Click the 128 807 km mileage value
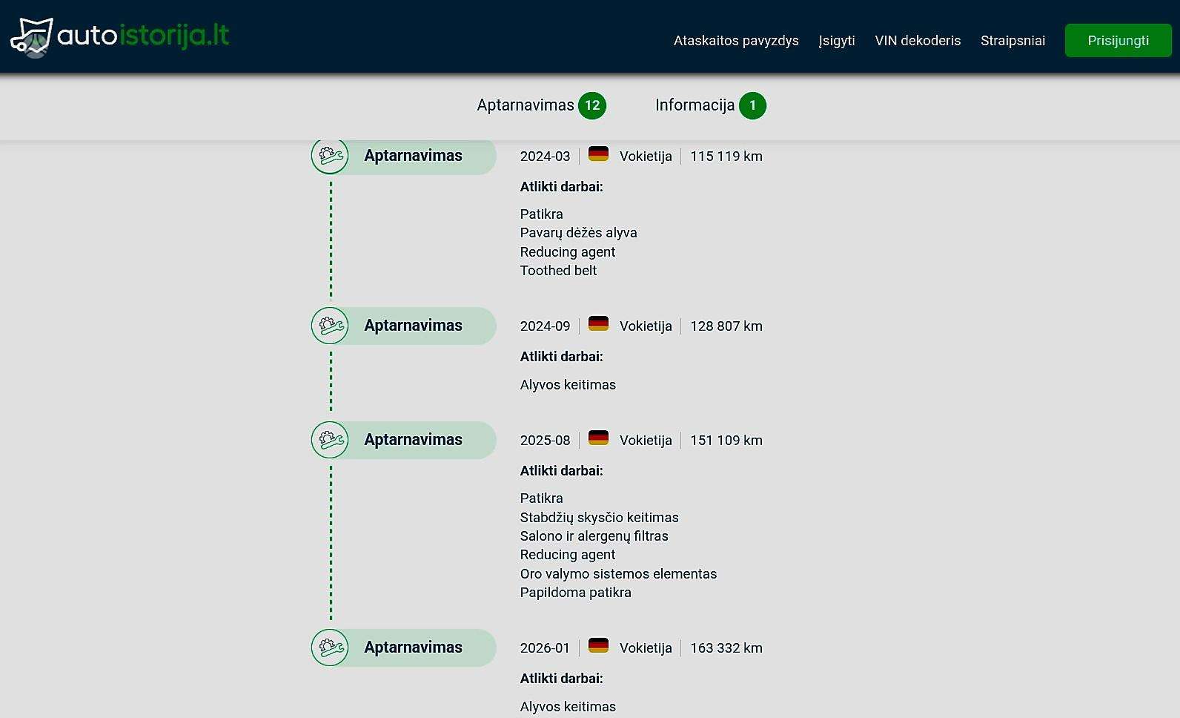This screenshot has height=718, width=1180. tap(726, 326)
